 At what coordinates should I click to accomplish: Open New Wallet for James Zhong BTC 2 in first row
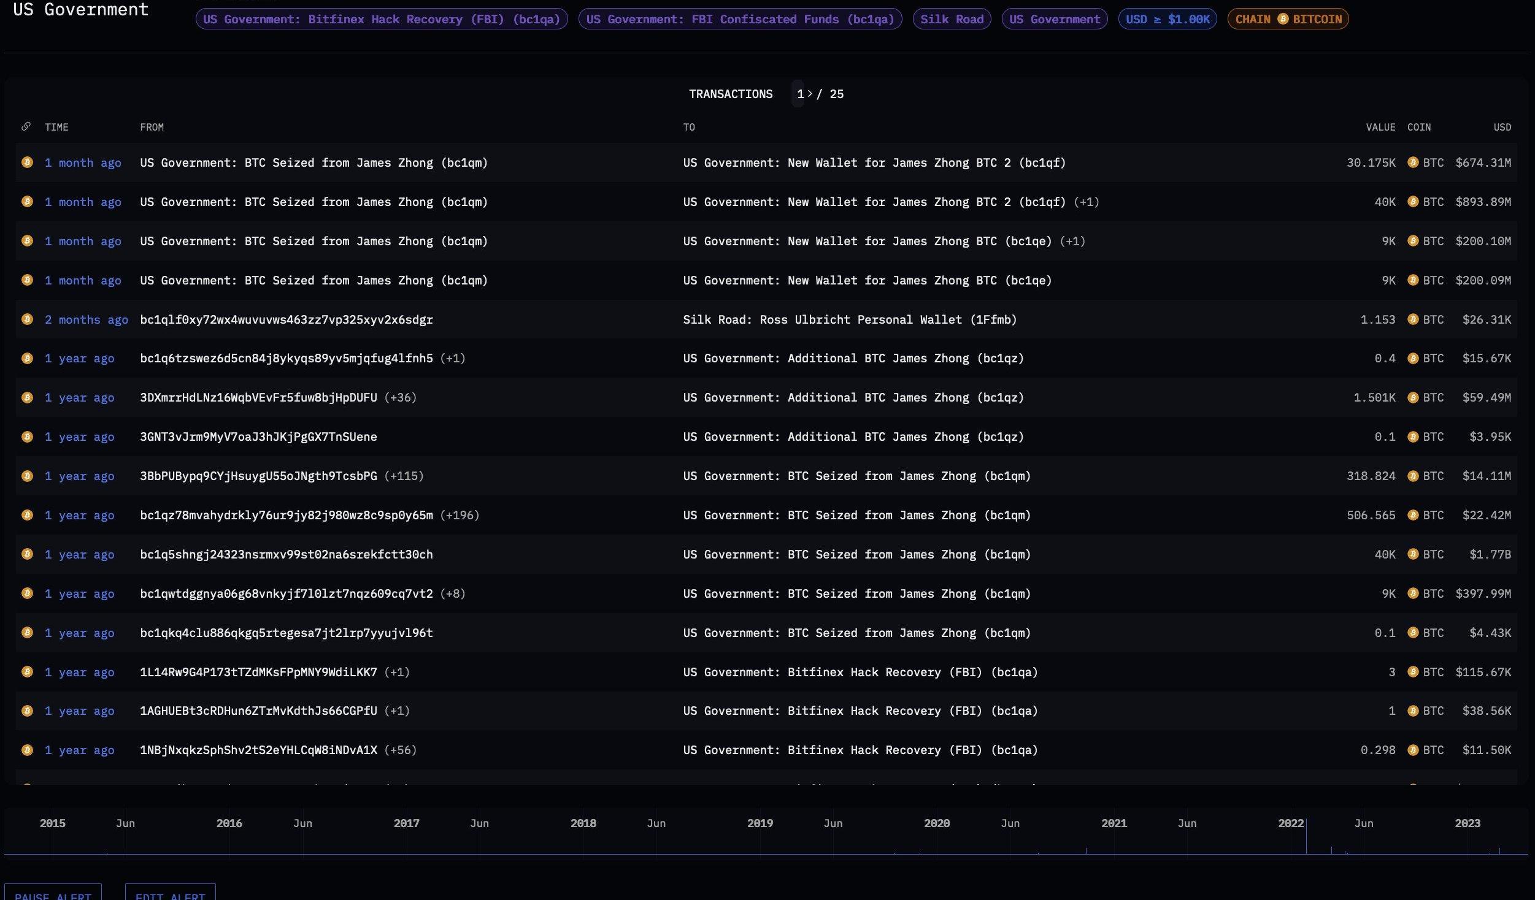tap(874, 162)
